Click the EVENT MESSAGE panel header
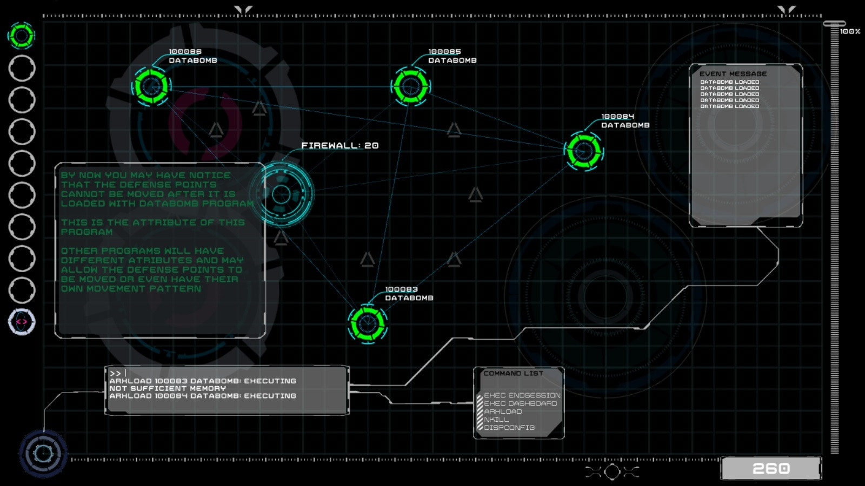 (x=733, y=74)
